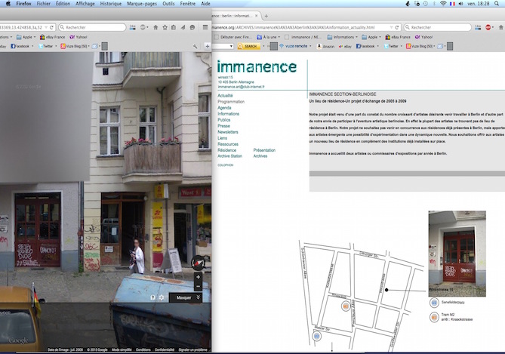This screenshot has width=505, height=354.
Task: Open bookmarks list icon in left Firefox window
Action: point(174,27)
